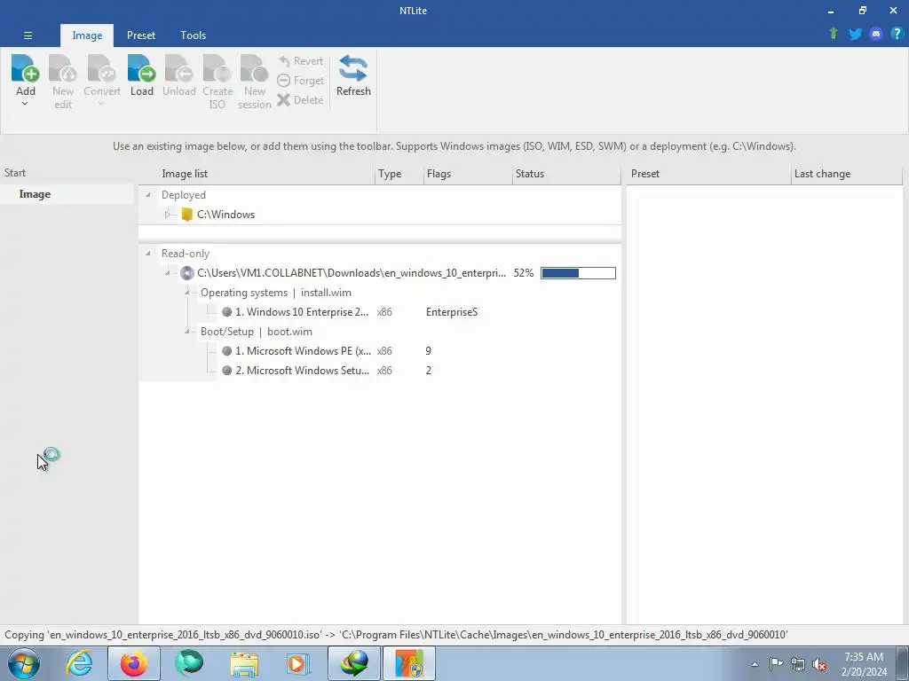Select Windows 10 Enterprise status dot
This screenshot has width=909, height=681.
[226, 311]
